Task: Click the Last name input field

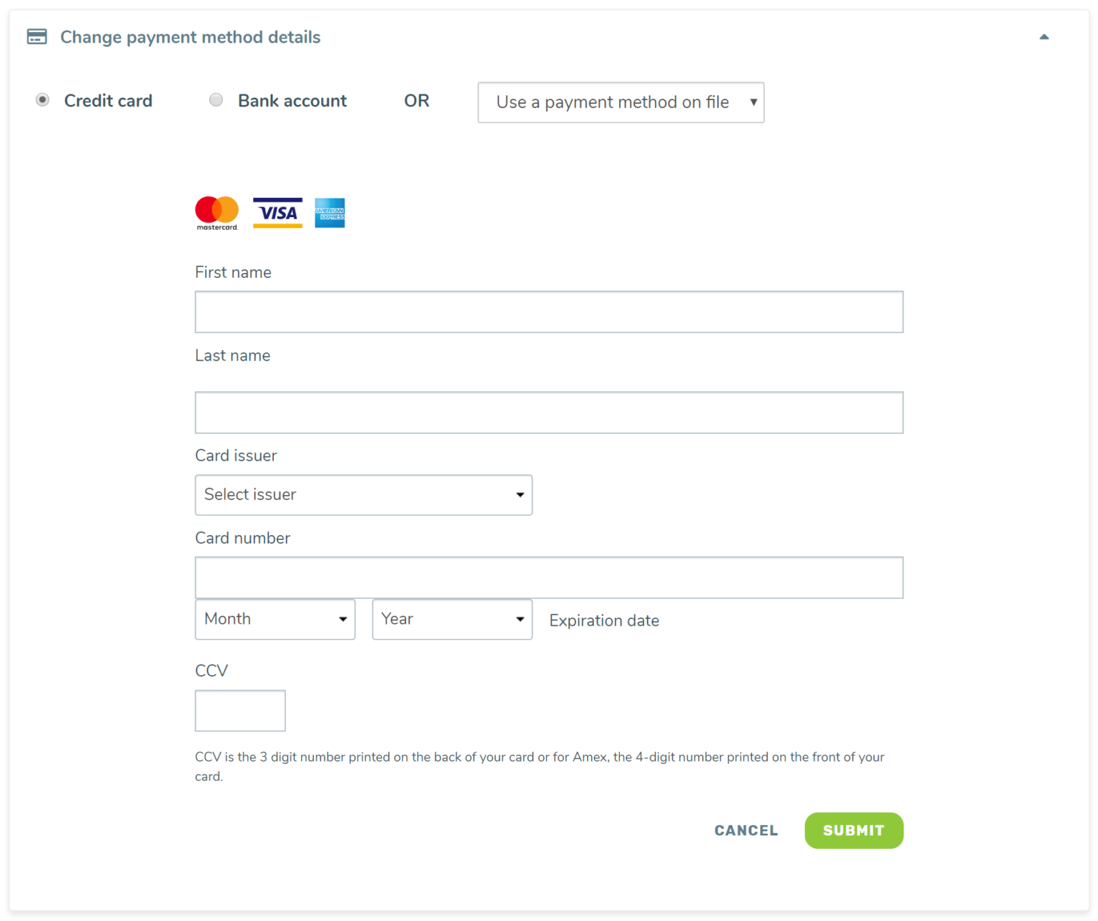Action: pos(548,412)
